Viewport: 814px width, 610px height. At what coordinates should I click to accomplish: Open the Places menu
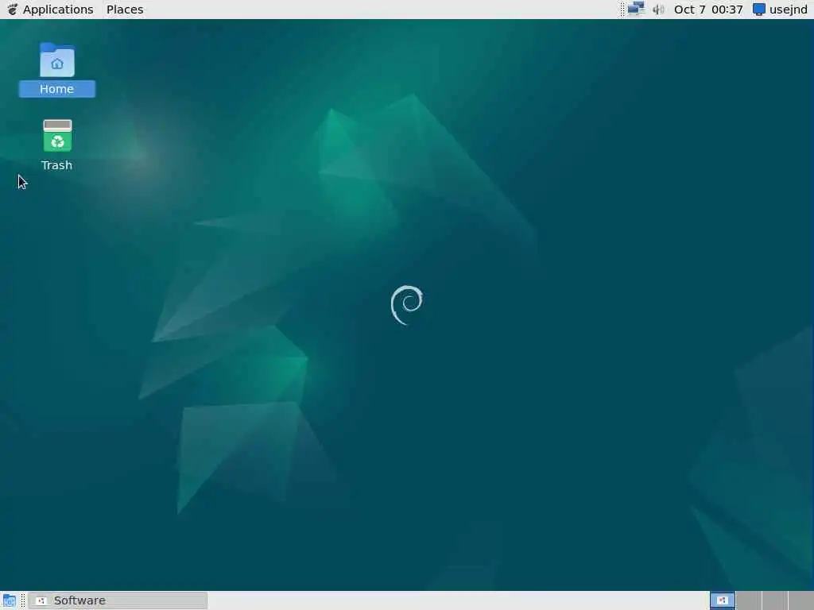pos(125,10)
